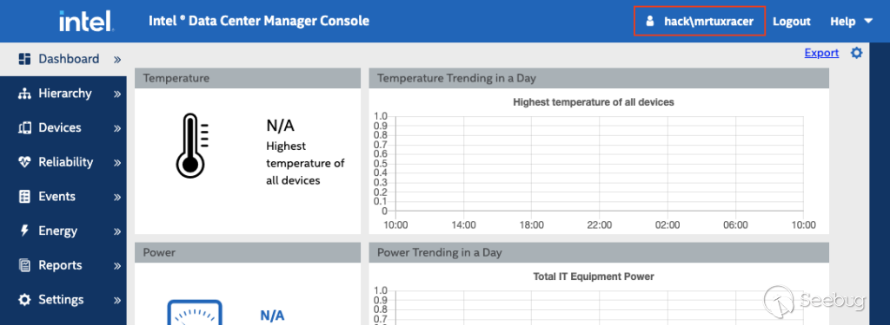Click the Export link
890x325 pixels.
821,53
